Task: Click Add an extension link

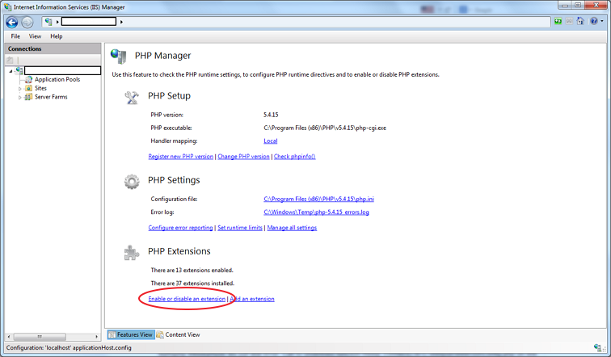Action: click(x=252, y=299)
